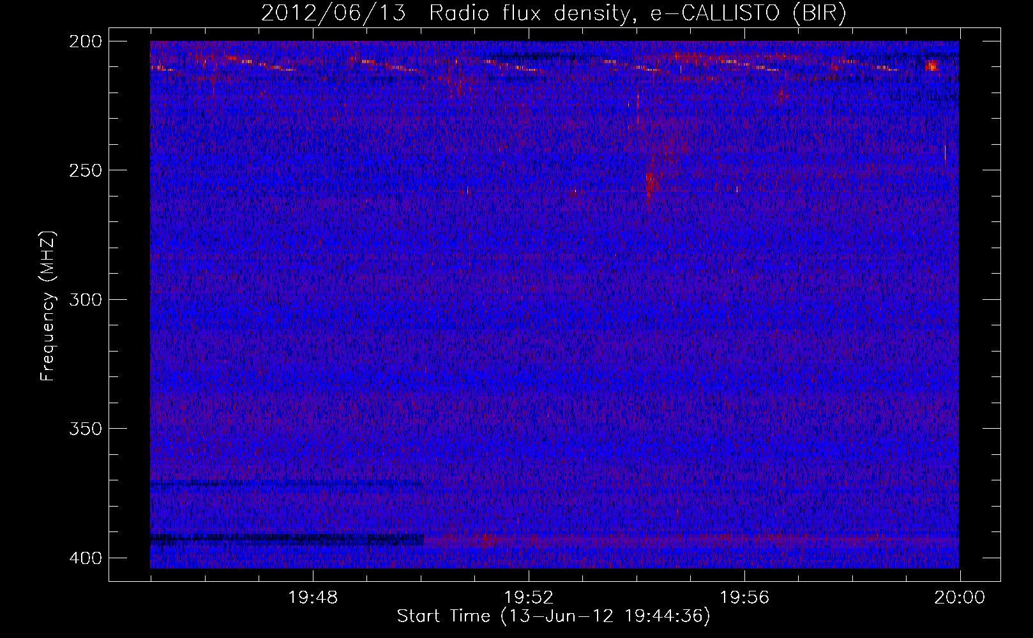Click the bright red spot near 20:00 at 210 MHz

[931, 65]
